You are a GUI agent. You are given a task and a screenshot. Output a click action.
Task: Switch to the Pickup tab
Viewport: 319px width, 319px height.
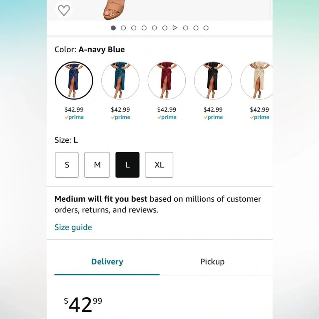212,262
